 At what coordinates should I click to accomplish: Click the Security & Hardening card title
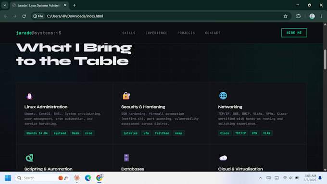pyautogui.click(x=143, y=107)
